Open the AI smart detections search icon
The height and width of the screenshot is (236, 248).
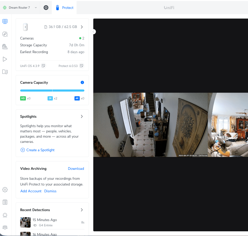coord(5,34)
